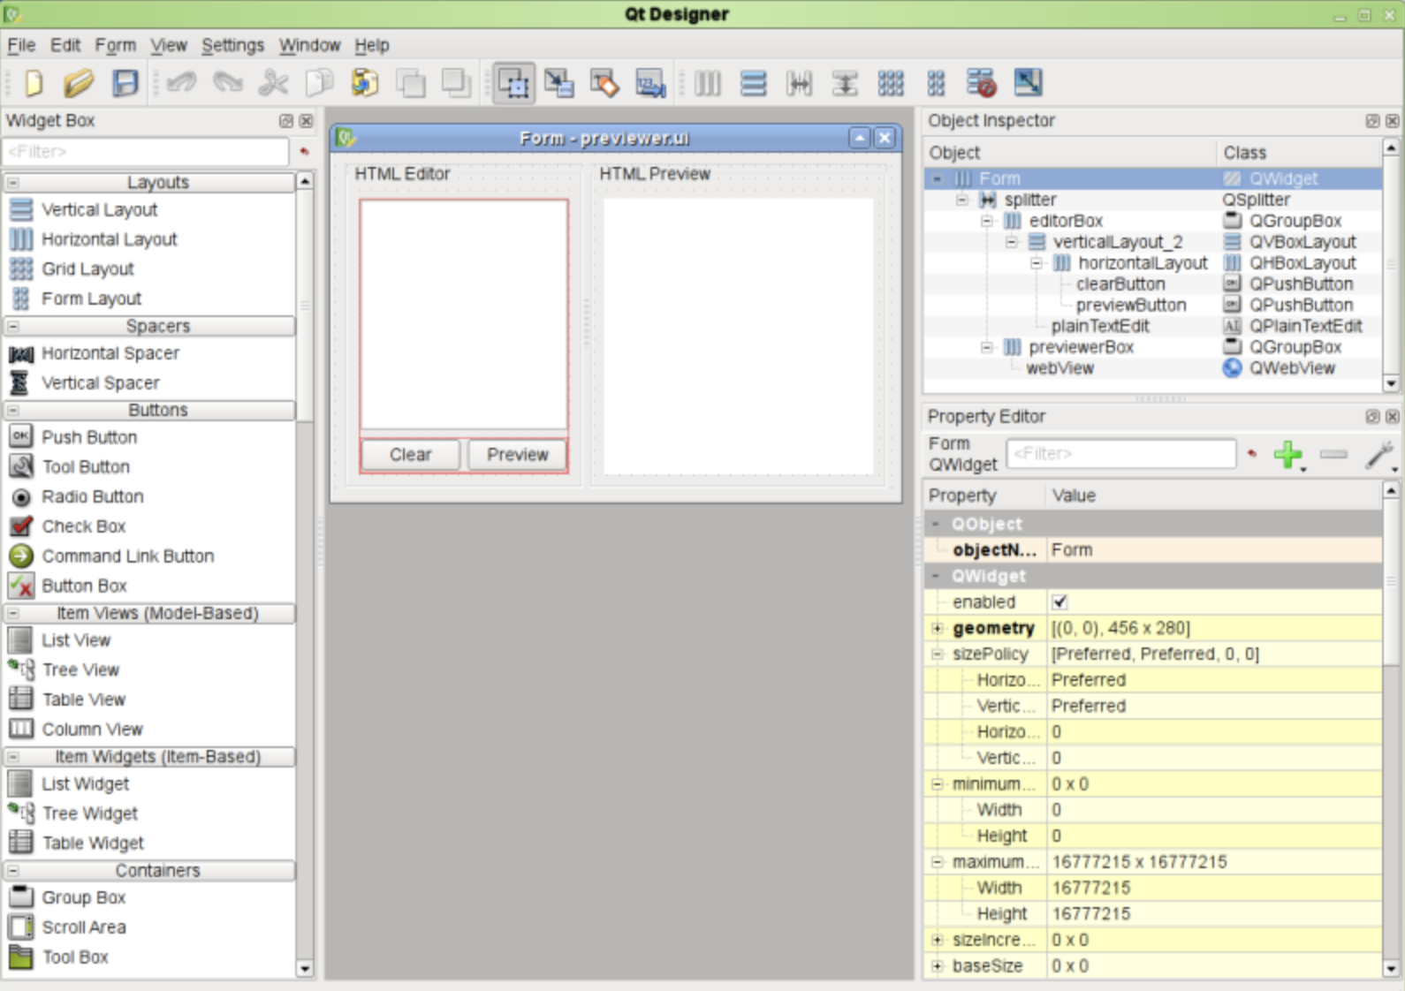Apply Lay Out Horizontally in Splitter icon
The height and width of the screenshot is (991, 1405).
(799, 83)
